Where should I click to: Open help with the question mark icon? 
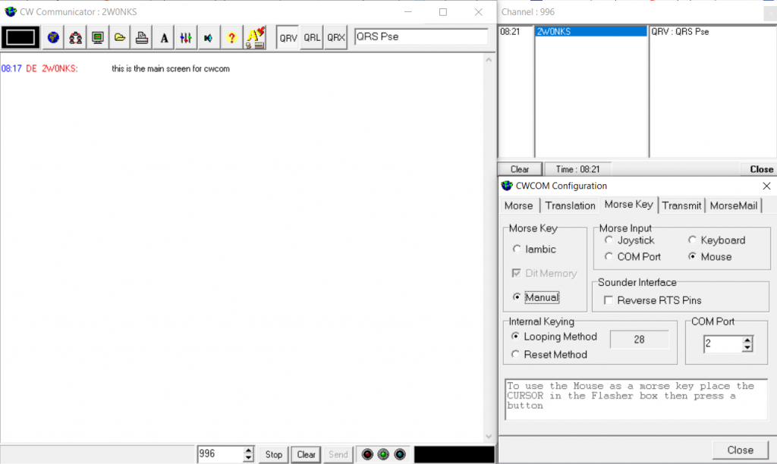coord(231,36)
